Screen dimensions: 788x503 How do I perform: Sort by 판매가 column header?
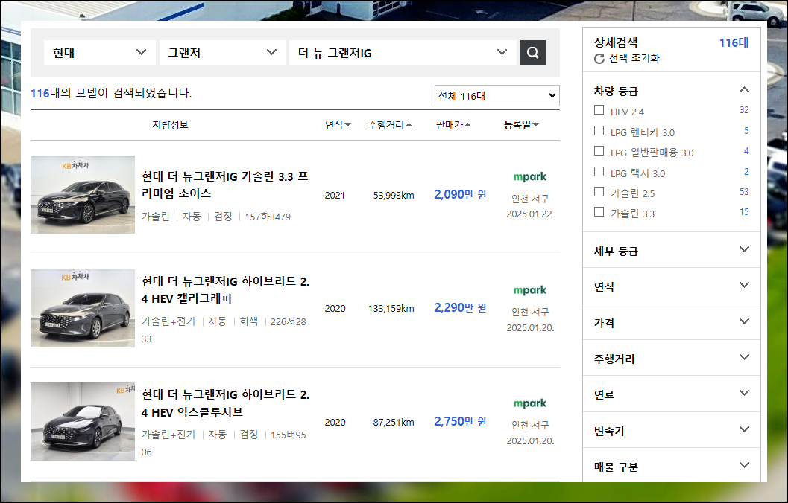tap(453, 125)
